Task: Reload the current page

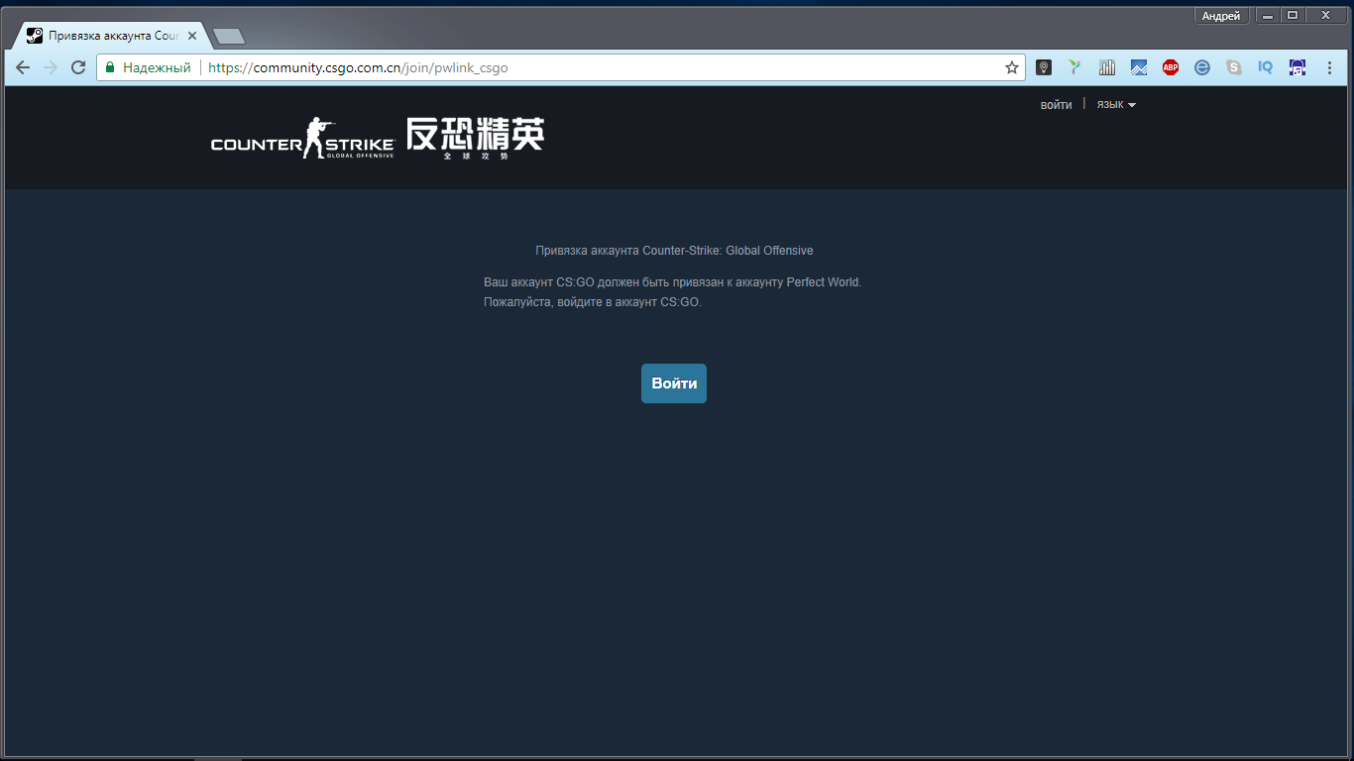Action: (x=78, y=67)
